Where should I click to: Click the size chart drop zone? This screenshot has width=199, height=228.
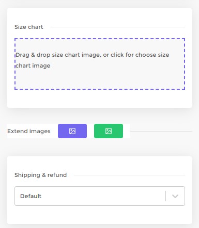[100, 64]
